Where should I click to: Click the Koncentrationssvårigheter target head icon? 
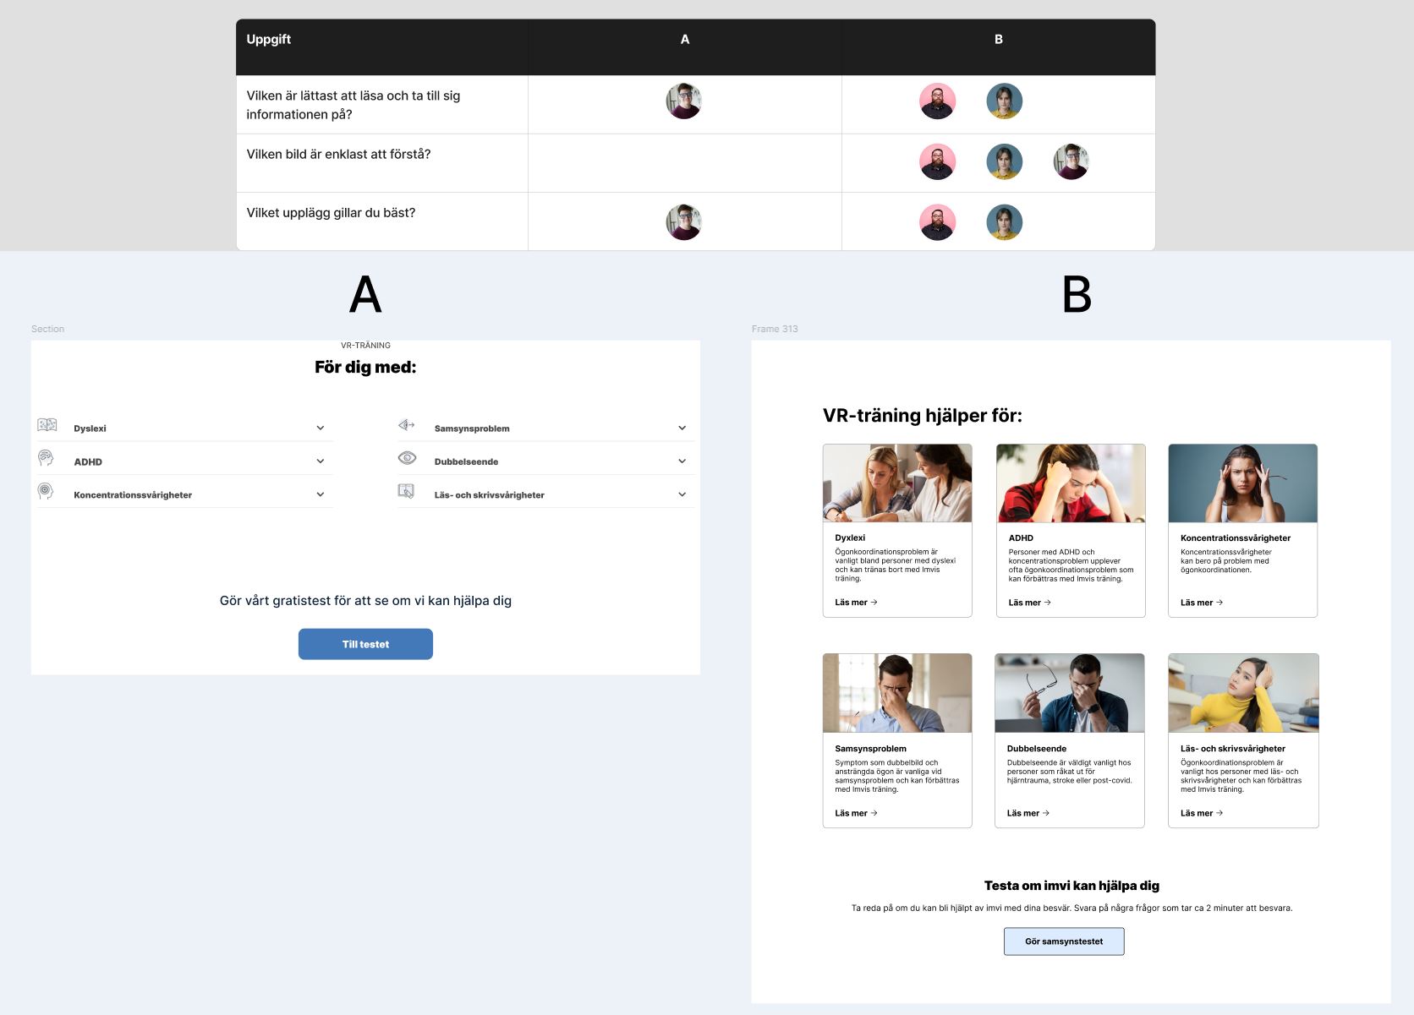(x=46, y=491)
